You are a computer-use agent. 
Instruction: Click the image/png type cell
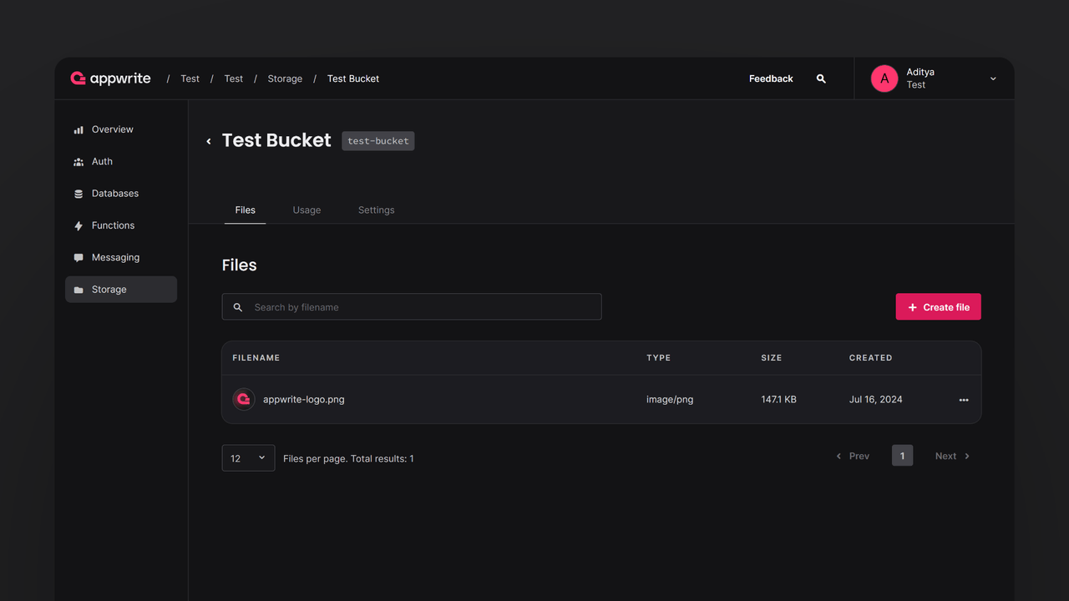coord(670,400)
